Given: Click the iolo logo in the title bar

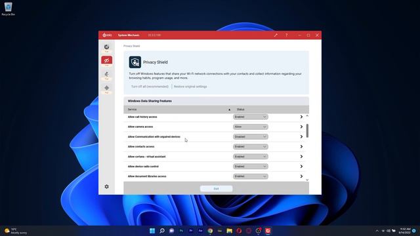Looking at the screenshot, I should coord(107,35).
